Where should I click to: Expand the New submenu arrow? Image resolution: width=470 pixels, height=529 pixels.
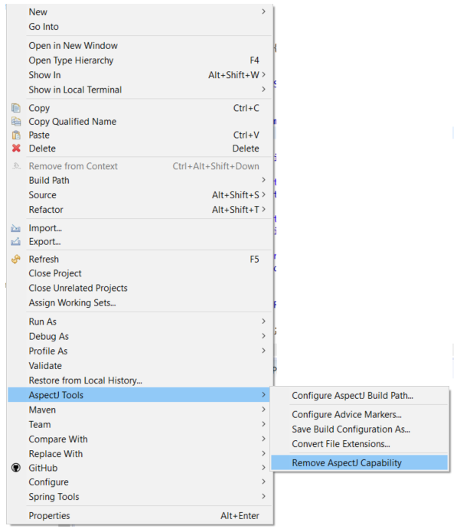click(263, 11)
